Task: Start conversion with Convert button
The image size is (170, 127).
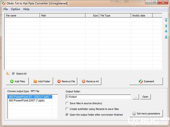Action: (146, 81)
